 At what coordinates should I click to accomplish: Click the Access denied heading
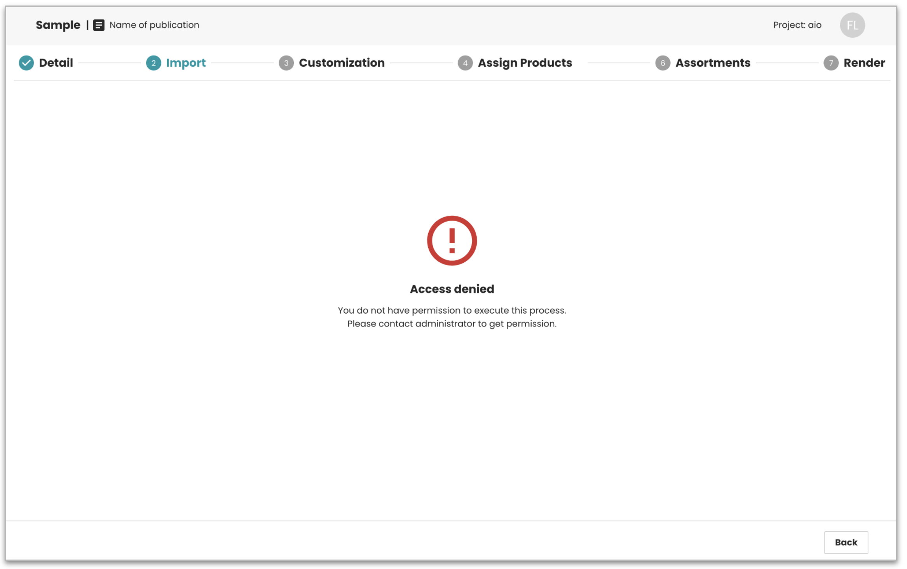click(452, 289)
